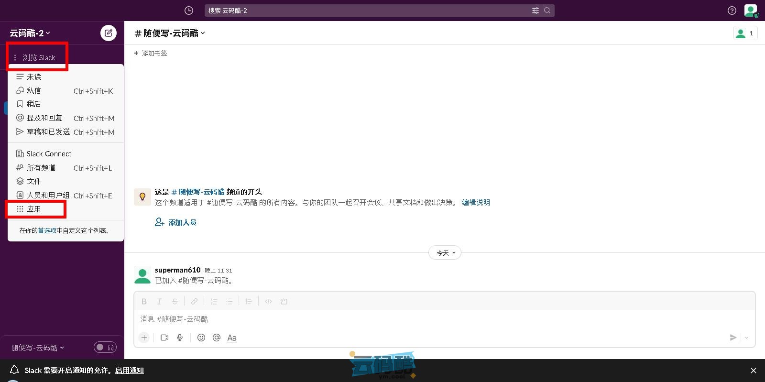
Task: Click the 启用通知 link
Action: [x=129, y=370]
